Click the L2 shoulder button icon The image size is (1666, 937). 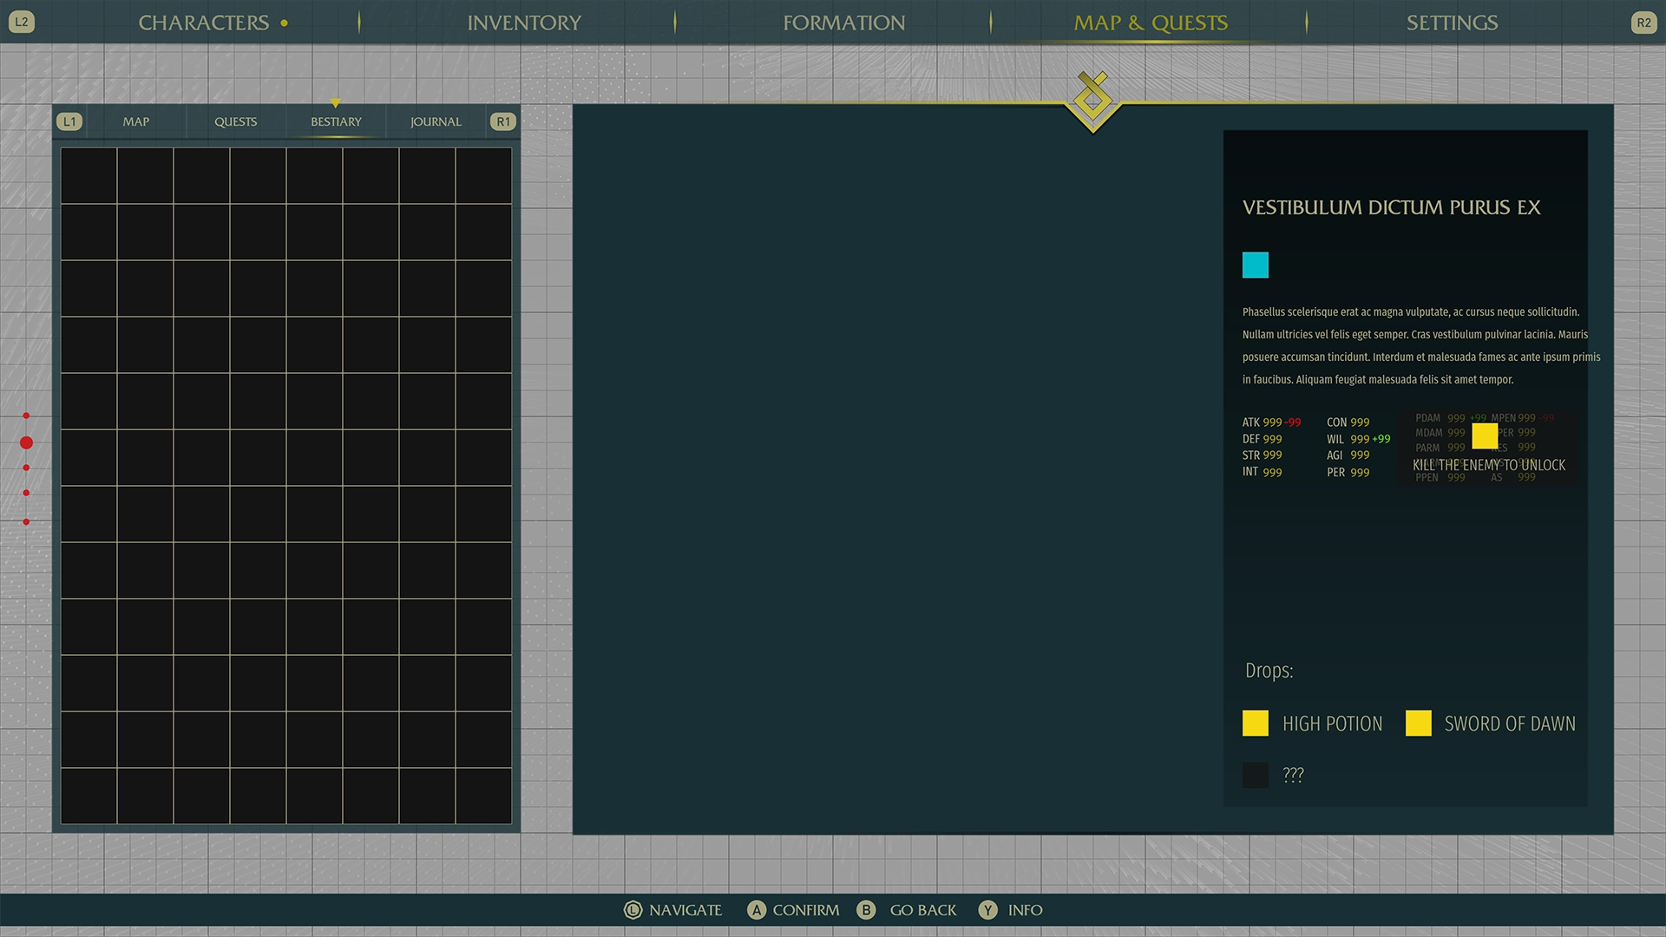[22, 23]
